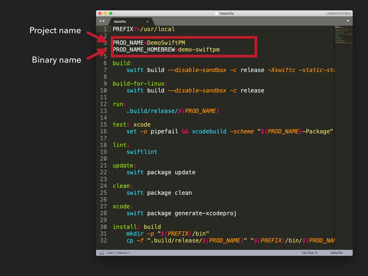This screenshot has height=276, width=368.
Task: Change syntax via Makefile status label
Action: 336,253
